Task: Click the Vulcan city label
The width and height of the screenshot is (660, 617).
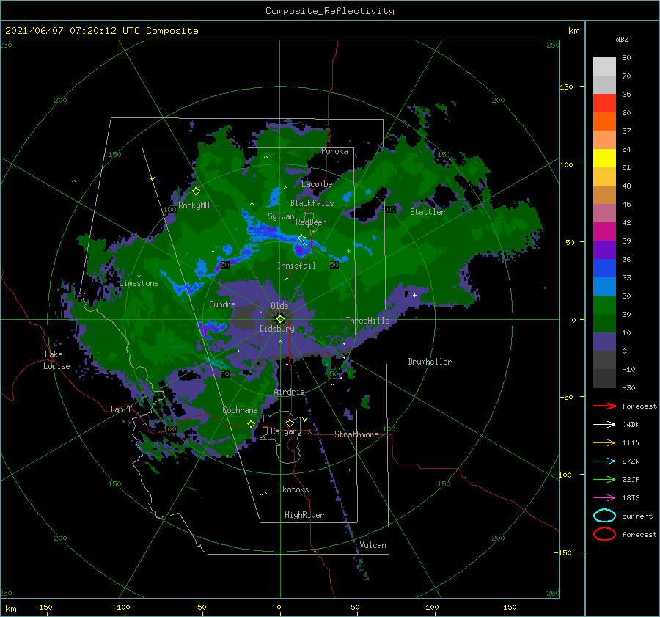Action: point(373,545)
